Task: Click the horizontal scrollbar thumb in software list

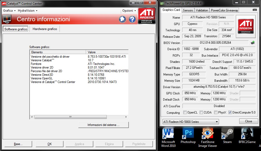Action: point(70,117)
